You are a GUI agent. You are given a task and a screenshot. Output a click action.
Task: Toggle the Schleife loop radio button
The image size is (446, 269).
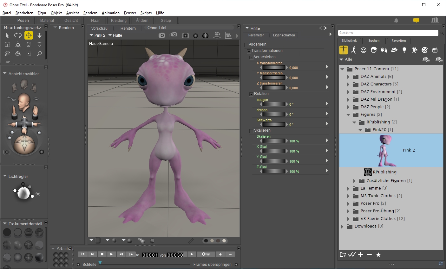coord(78,265)
